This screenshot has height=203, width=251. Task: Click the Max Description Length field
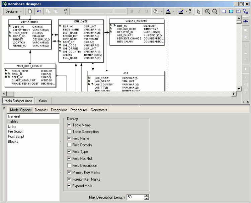pyautogui.click(x=135, y=197)
